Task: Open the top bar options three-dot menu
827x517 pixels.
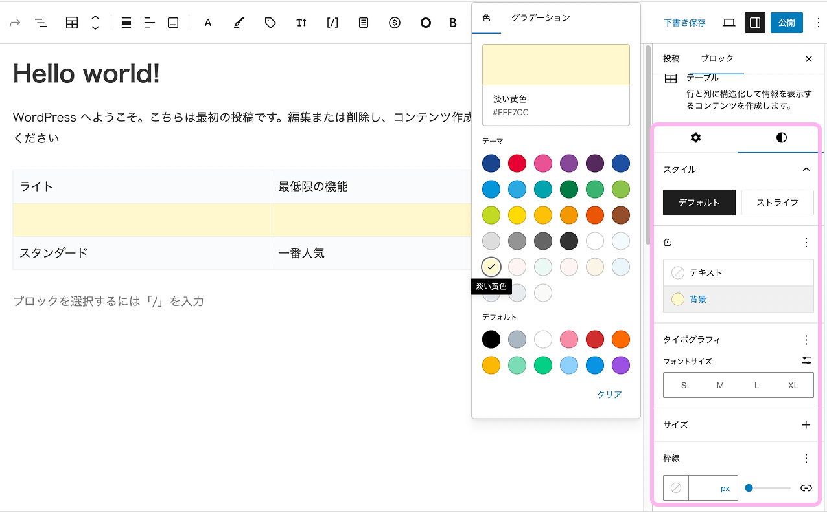Action: click(818, 23)
